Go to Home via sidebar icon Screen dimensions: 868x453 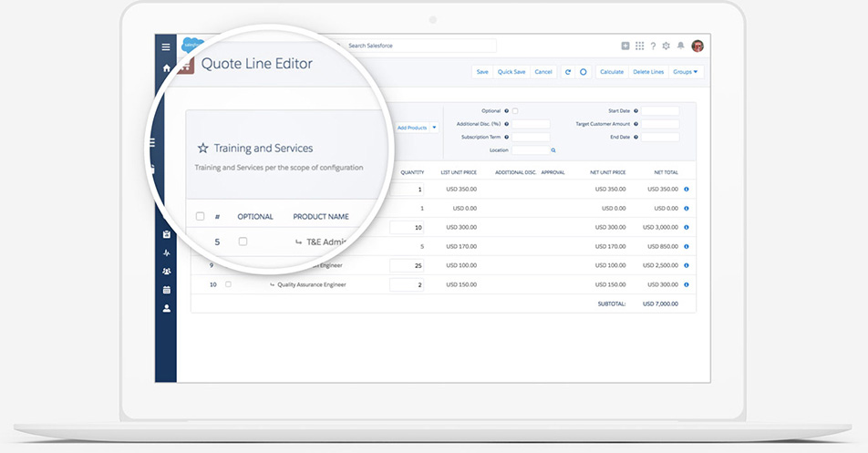pyautogui.click(x=166, y=68)
